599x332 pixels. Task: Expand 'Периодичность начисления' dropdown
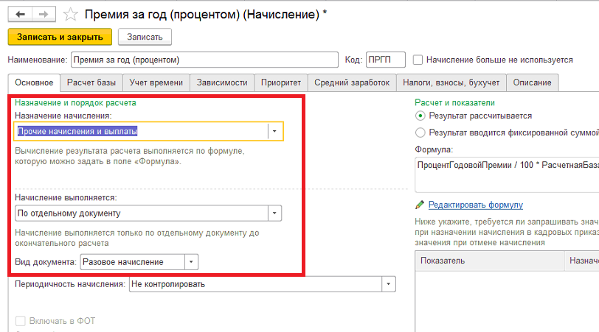(x=389, y=284)
